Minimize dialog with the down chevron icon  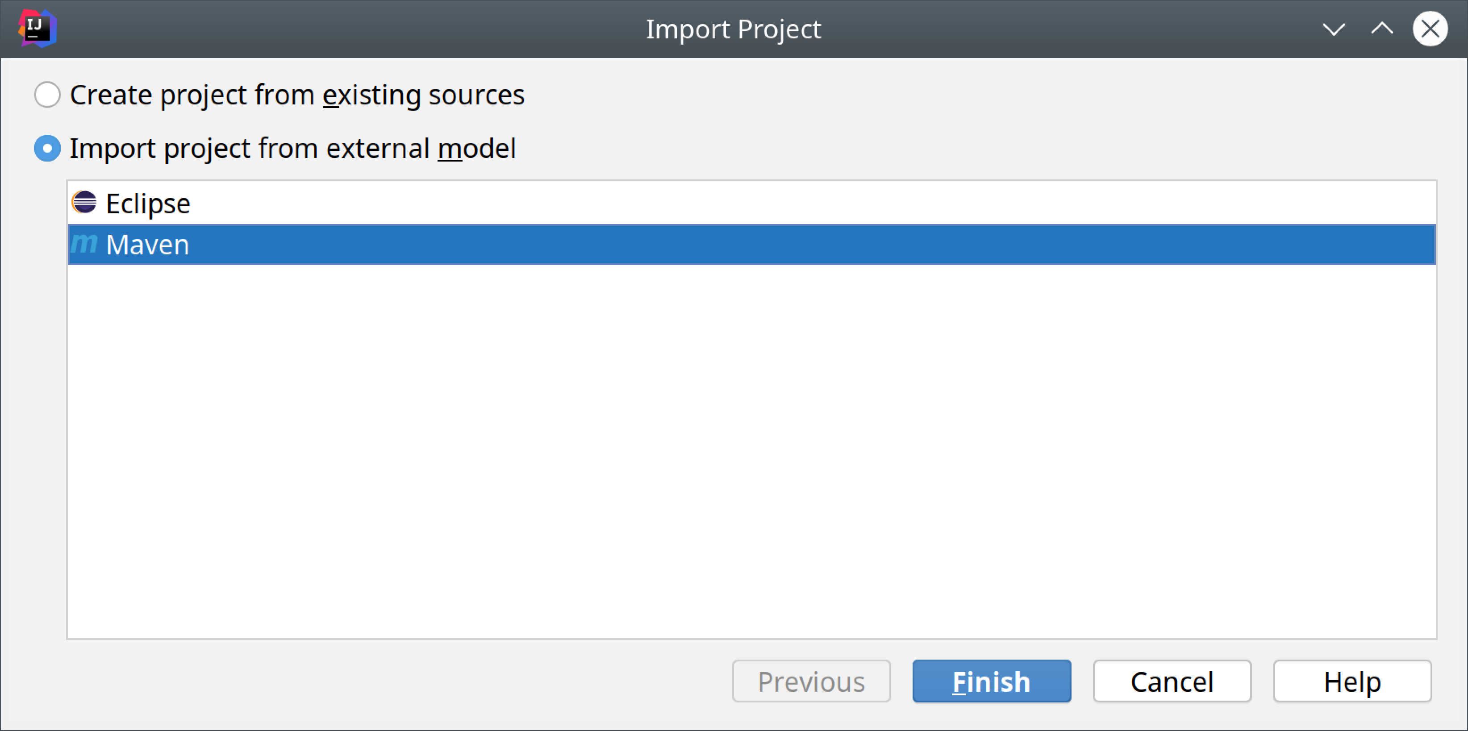(x=1334, y=29)
